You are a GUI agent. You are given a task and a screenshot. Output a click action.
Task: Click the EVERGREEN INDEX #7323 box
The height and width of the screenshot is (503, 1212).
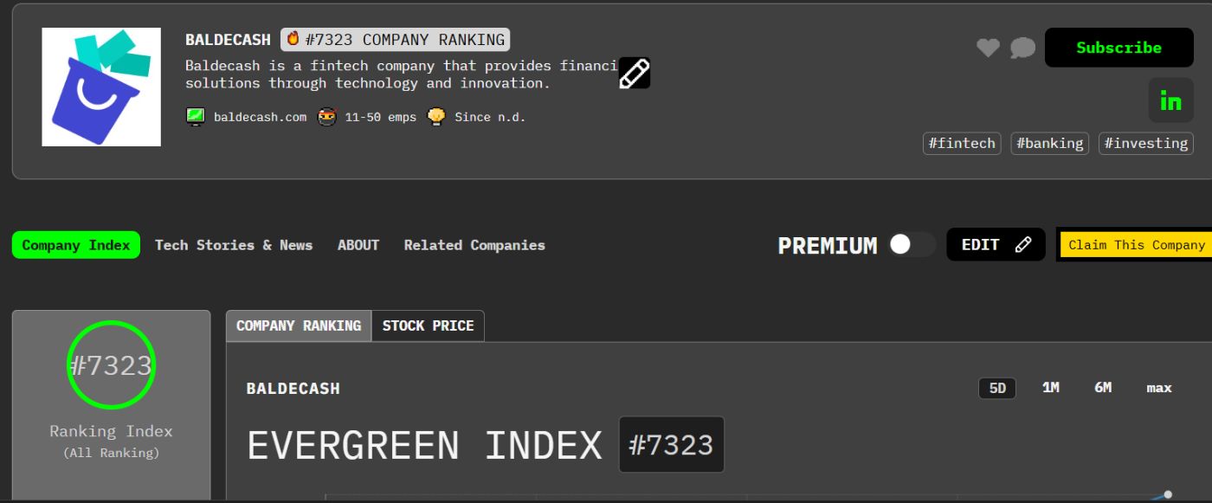671,445
